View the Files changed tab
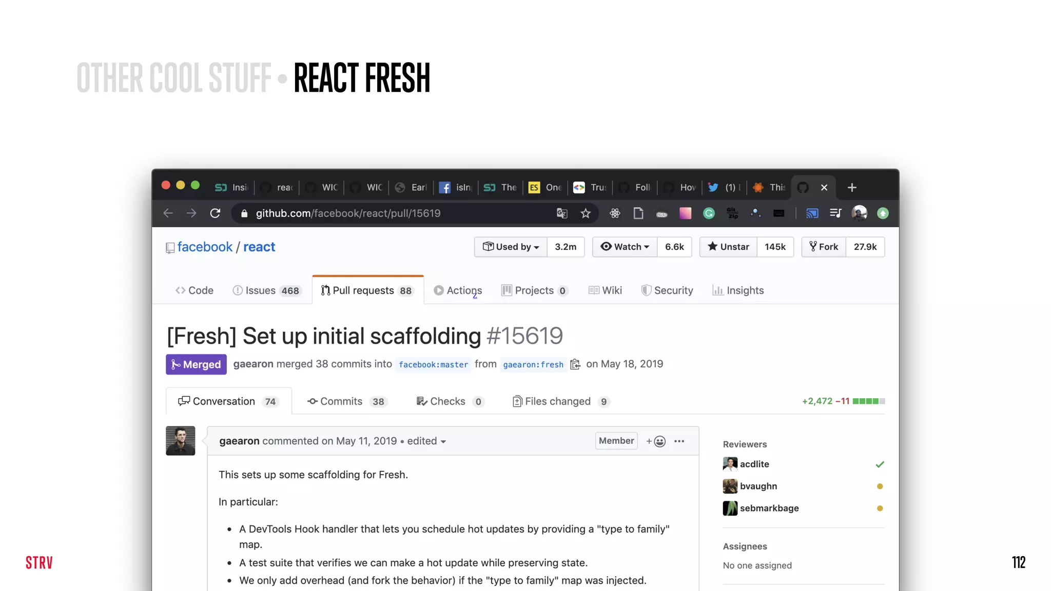The width and height of the screenshot is (1051, 591). 561,401
